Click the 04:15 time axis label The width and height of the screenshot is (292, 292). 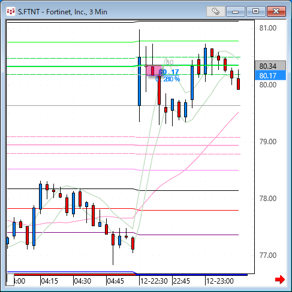click(49, 281)
